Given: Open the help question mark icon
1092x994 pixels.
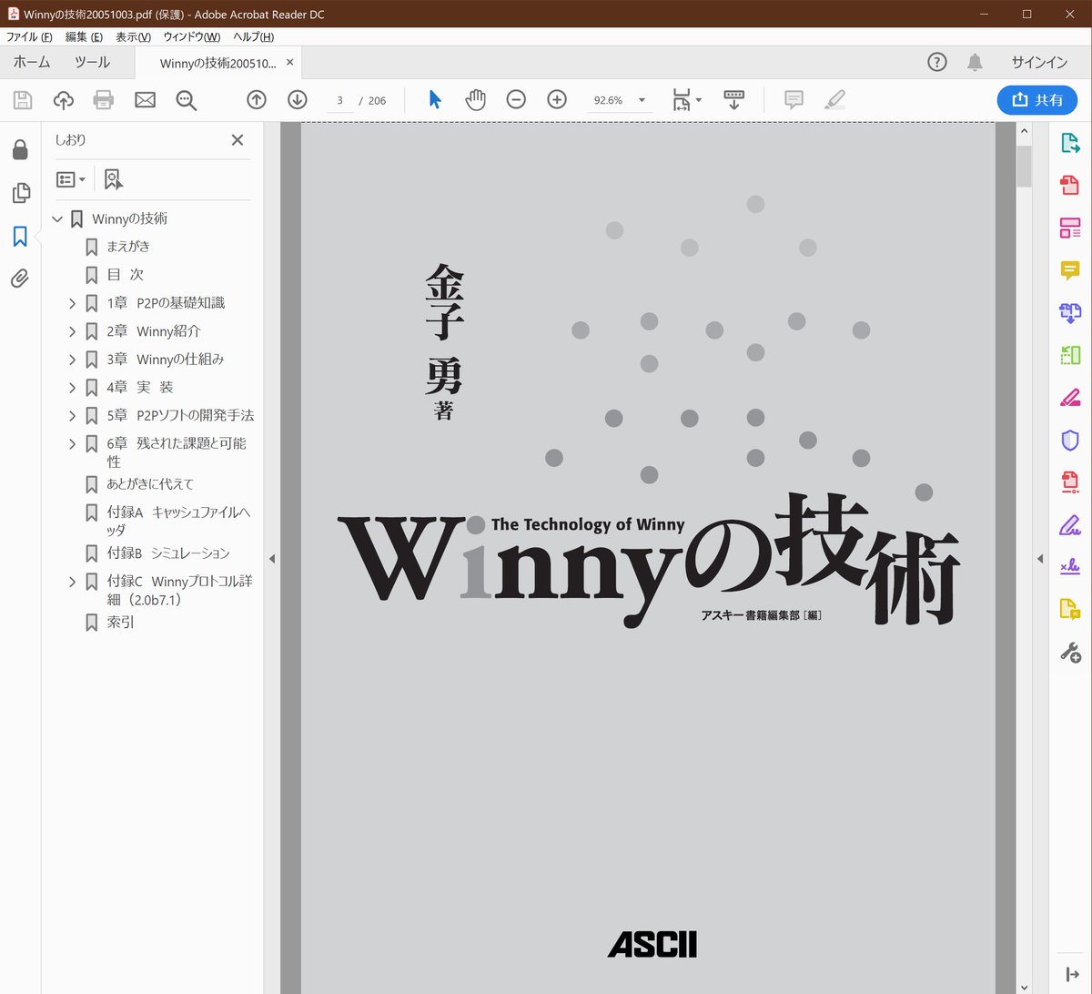Looking at the screenshot, I should click(936, 62).
